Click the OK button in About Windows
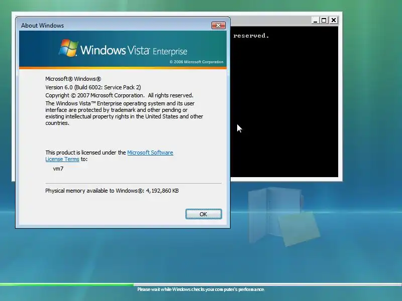Screen dimensions: 402x301 point(204,214)
